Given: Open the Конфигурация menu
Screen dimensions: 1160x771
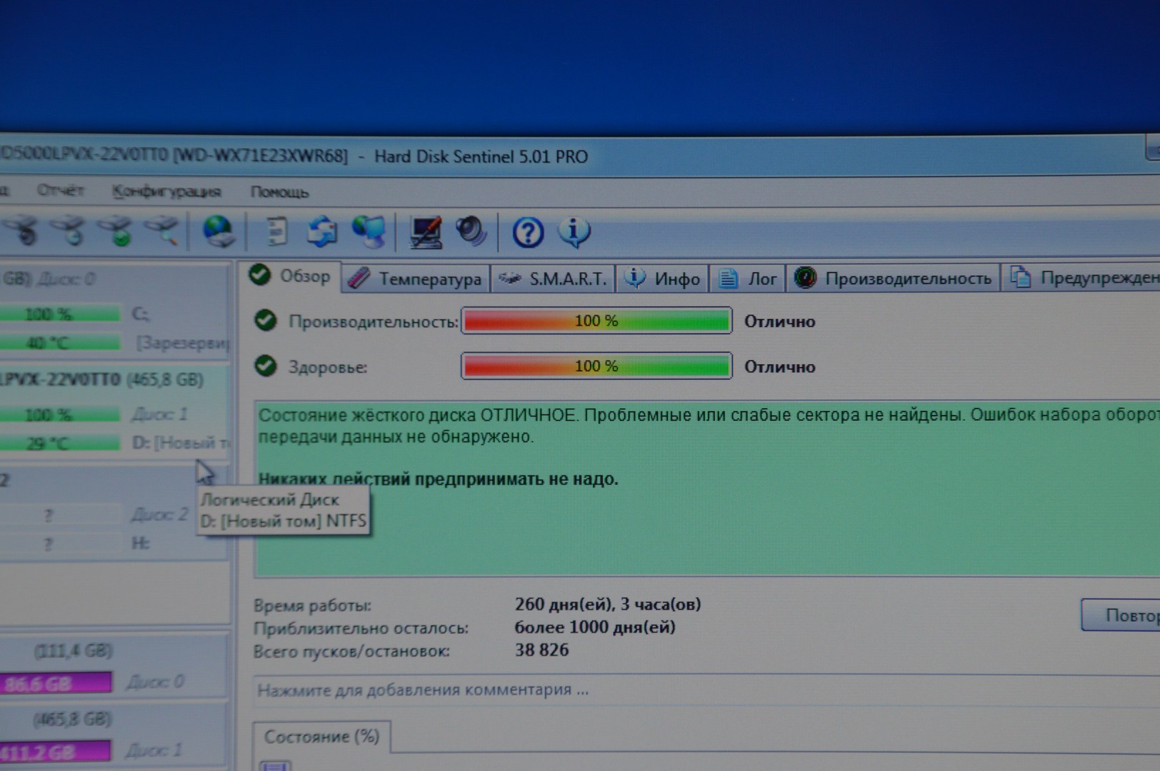Looking at the screenshot, I should pos(166,191).
